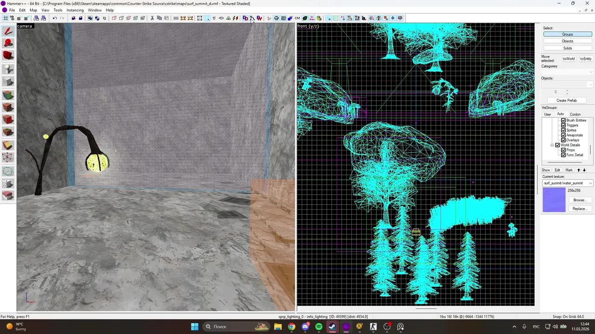Click the Copy icon in toolbar

tap(159, 18)
